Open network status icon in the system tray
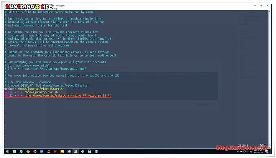This screenshot has height=158, width=276. click(245, 151)
